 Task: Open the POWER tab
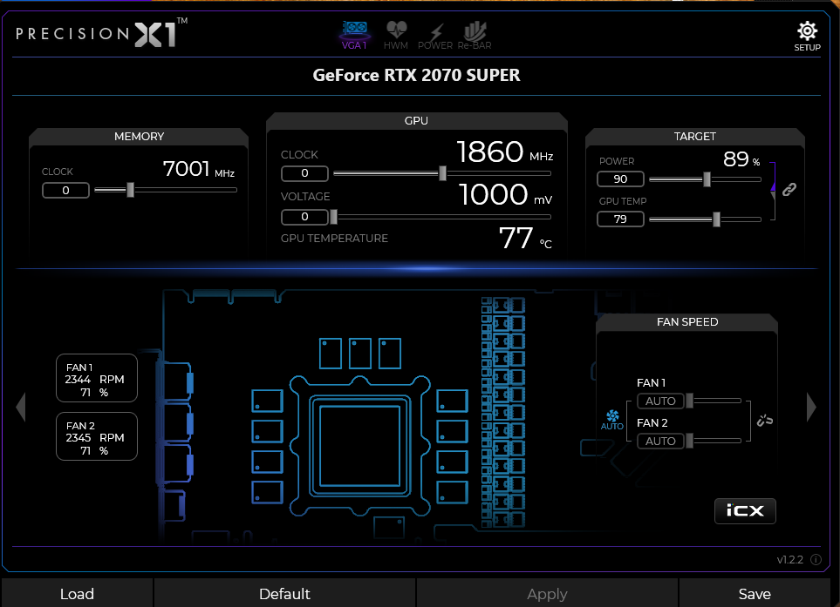435,36
